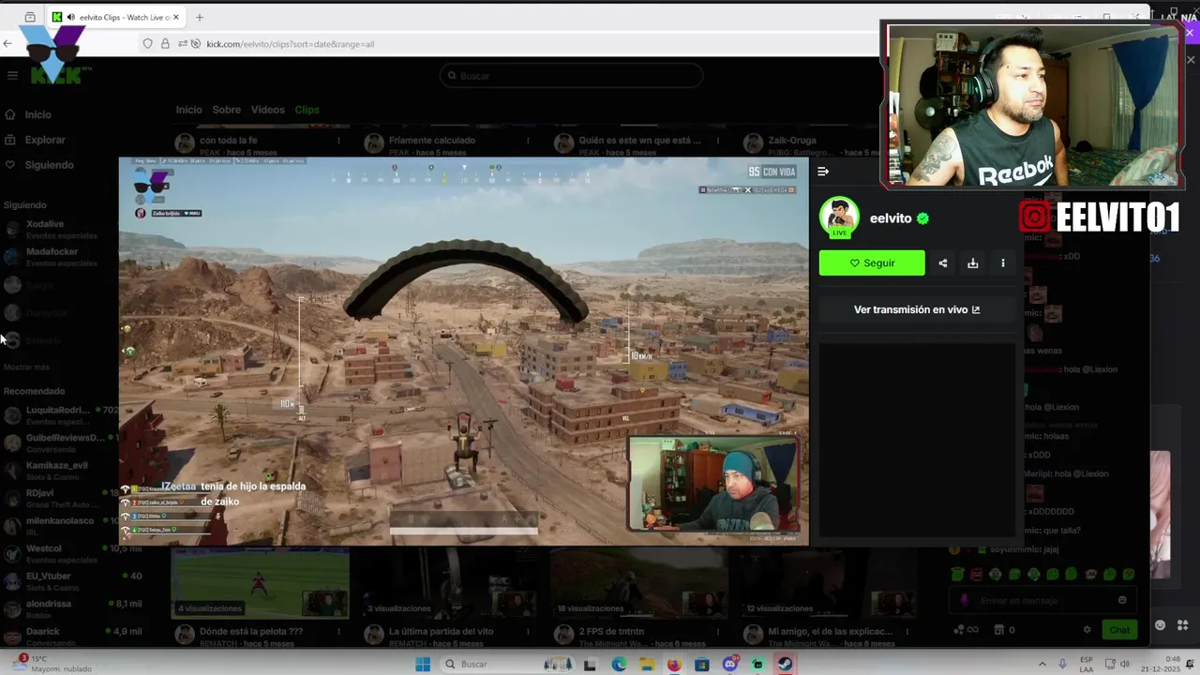Click the clip video player
Screen dimensions: 1200x675
pyautogui.click(x=464, y=351)
